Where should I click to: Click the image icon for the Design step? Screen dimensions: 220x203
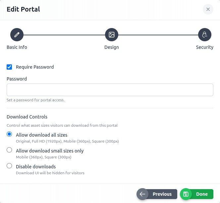(112, 35)
